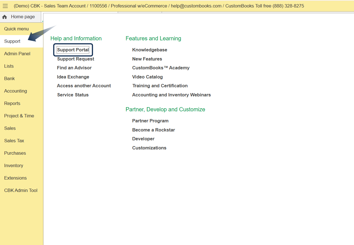The height and width of the screenshot is (245, 354).
Task: Open the Lists menu
Action: [x=9, y=66]
